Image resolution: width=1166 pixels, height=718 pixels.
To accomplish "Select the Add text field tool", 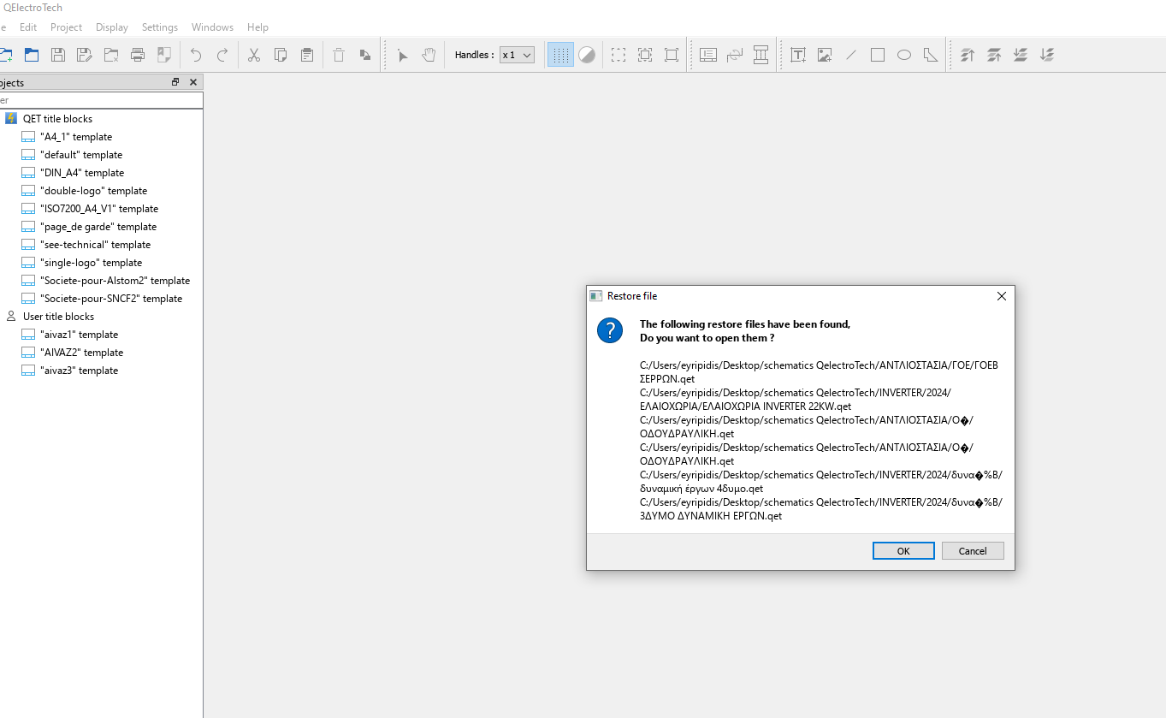I will click(798, 55).
